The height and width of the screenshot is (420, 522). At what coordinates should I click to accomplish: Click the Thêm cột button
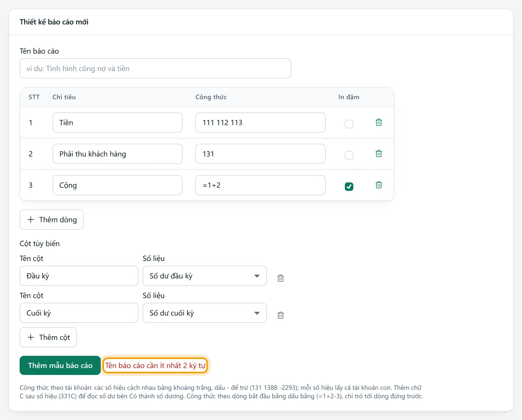48,337
